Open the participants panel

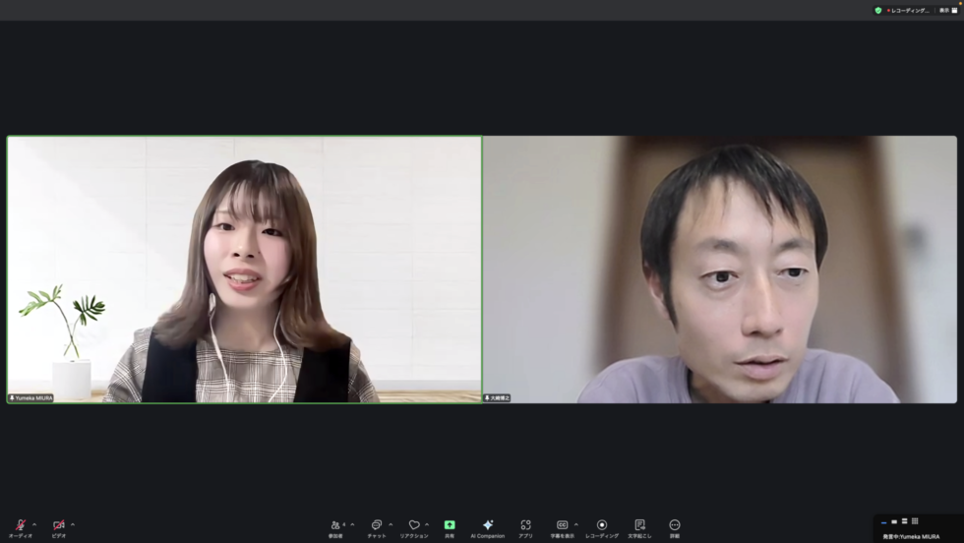pos(336,526)
